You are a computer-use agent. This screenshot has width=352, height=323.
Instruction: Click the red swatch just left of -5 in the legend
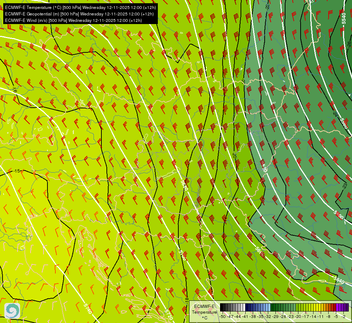335,307
